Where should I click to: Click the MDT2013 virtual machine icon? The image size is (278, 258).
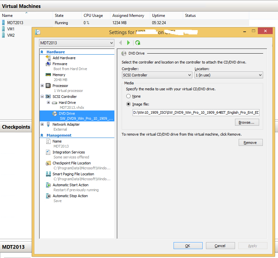pos(3,22)
